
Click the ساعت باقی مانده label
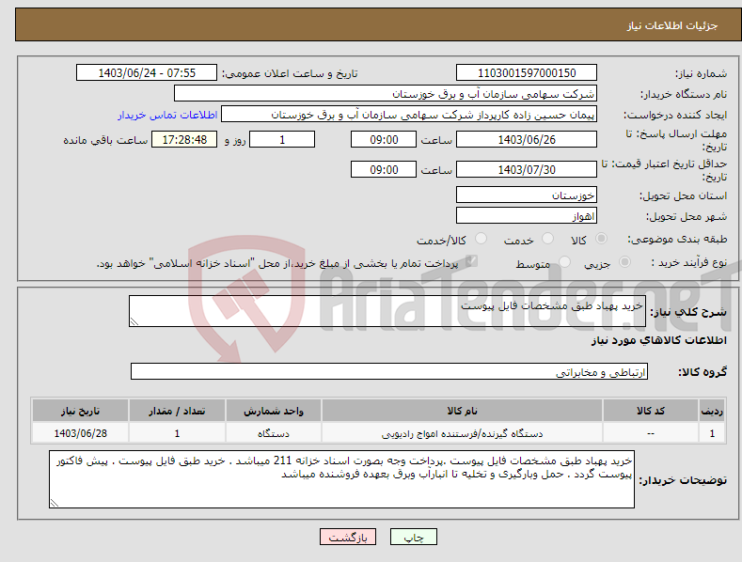point(105,140)
